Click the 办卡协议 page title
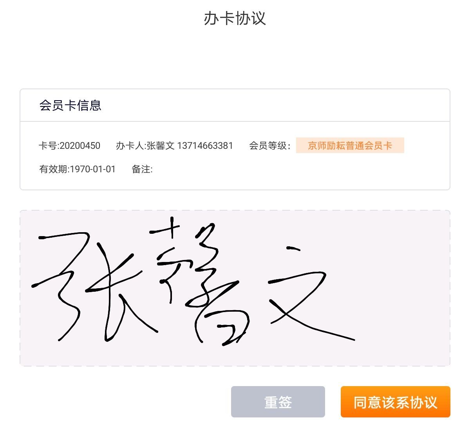 point(235,18)
